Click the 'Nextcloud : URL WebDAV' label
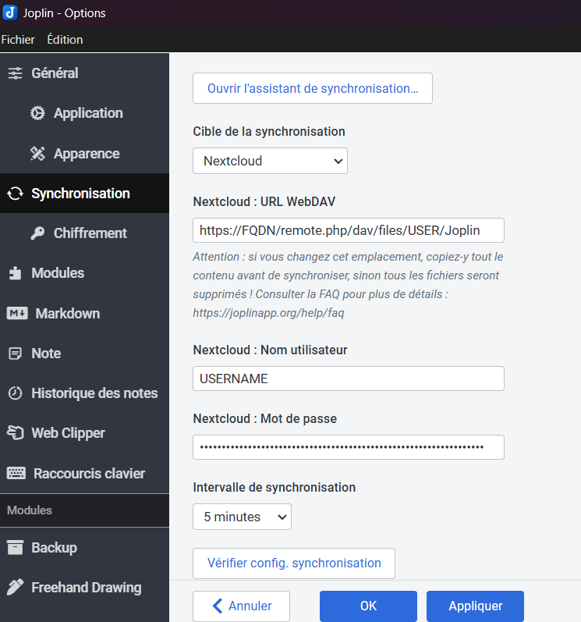The width and height of the screenshot is (581, 622). pyautogui.click(x=264, y=201)
